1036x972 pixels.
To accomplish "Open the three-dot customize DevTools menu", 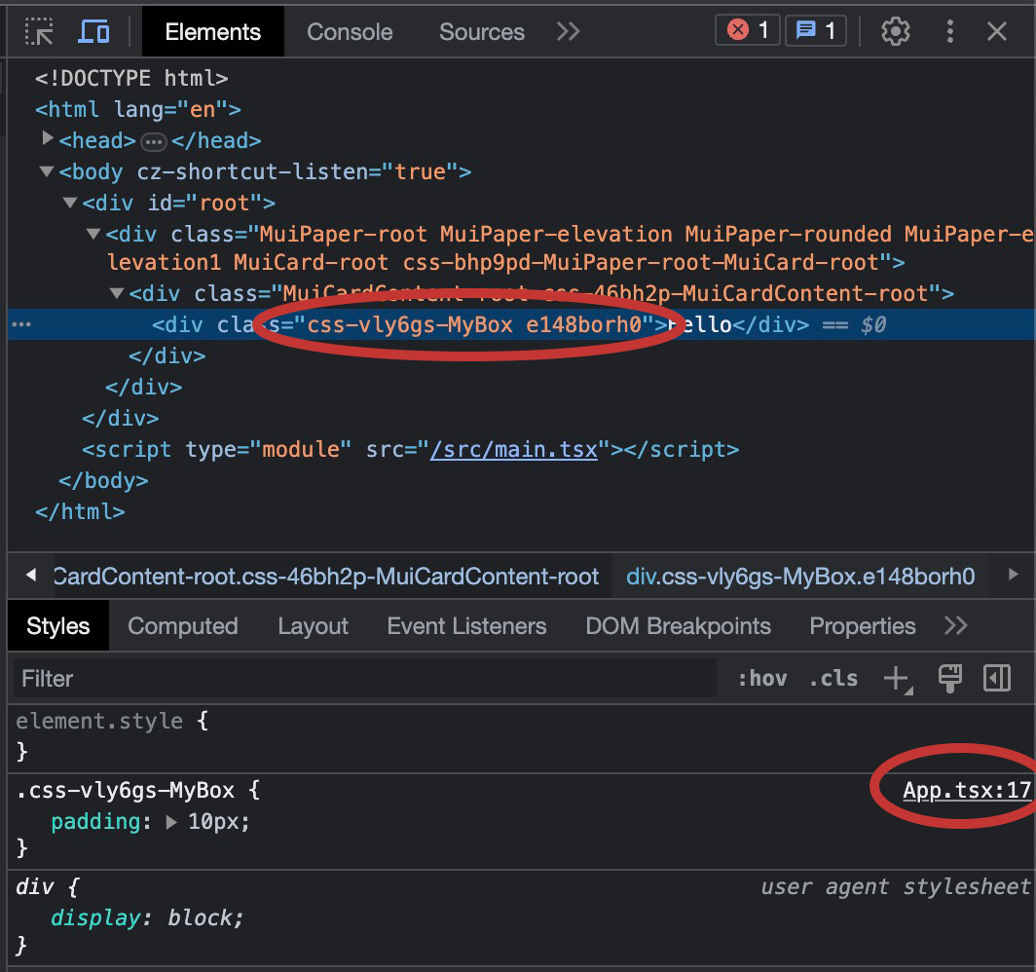I will click(949, 32).
